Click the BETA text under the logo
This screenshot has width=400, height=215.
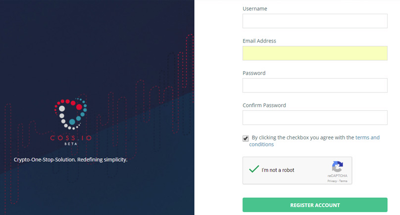(71, 144)
